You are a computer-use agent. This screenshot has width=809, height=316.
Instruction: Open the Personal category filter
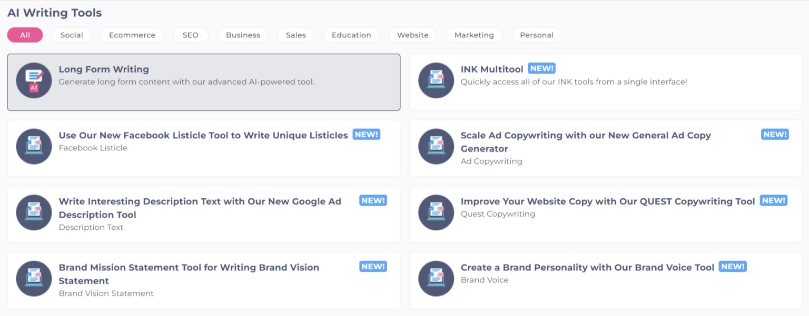click(537, 35)
